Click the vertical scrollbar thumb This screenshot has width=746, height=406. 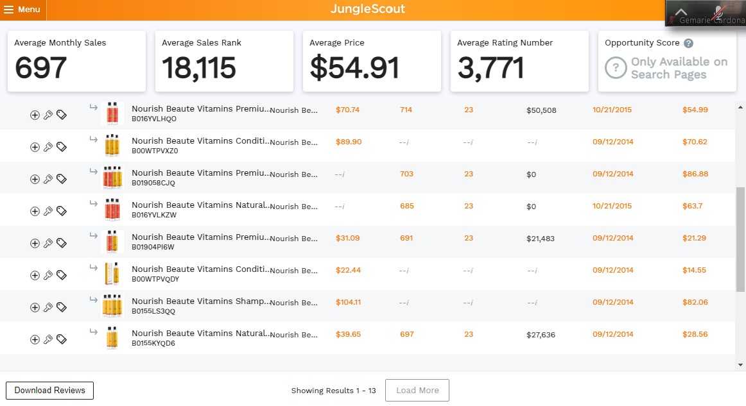click(740, 239)
